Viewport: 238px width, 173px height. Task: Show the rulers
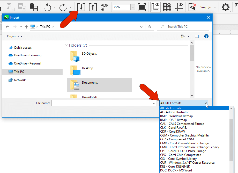tap(155, 7)
